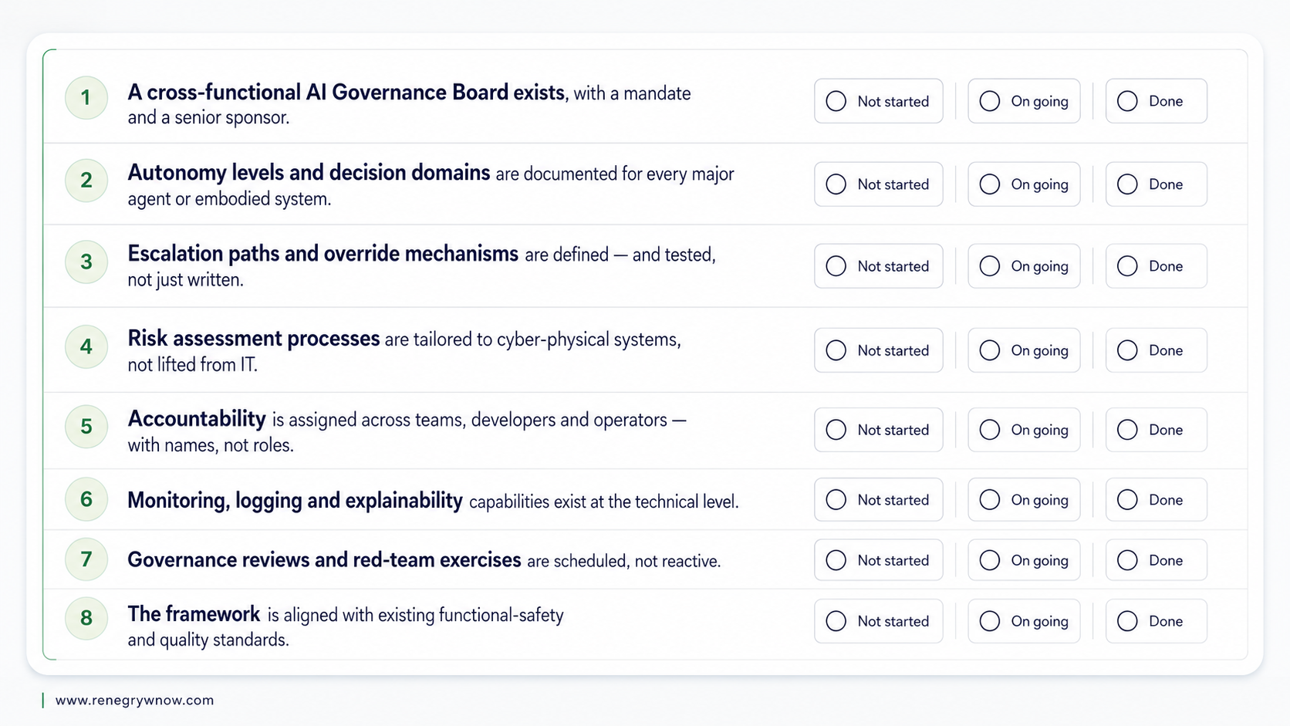Select On going for Autonomy levels item
Image resolution: width=1290 pixels, height=726 pixels.
pyautogui.click(x=1024, y=184)
